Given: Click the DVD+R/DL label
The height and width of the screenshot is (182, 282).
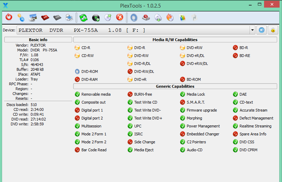Looking at the screenshot, I should pos(195,56).
